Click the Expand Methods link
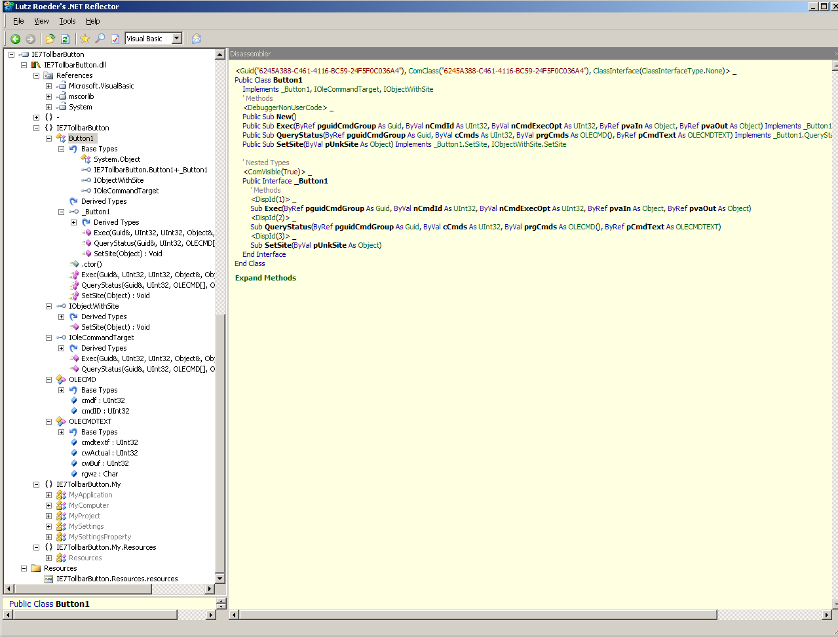This screenshot has width=838, height=637. 265,278
